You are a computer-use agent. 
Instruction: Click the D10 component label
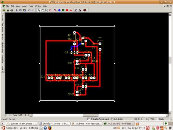pyautogui.click(x=70, y=94)
